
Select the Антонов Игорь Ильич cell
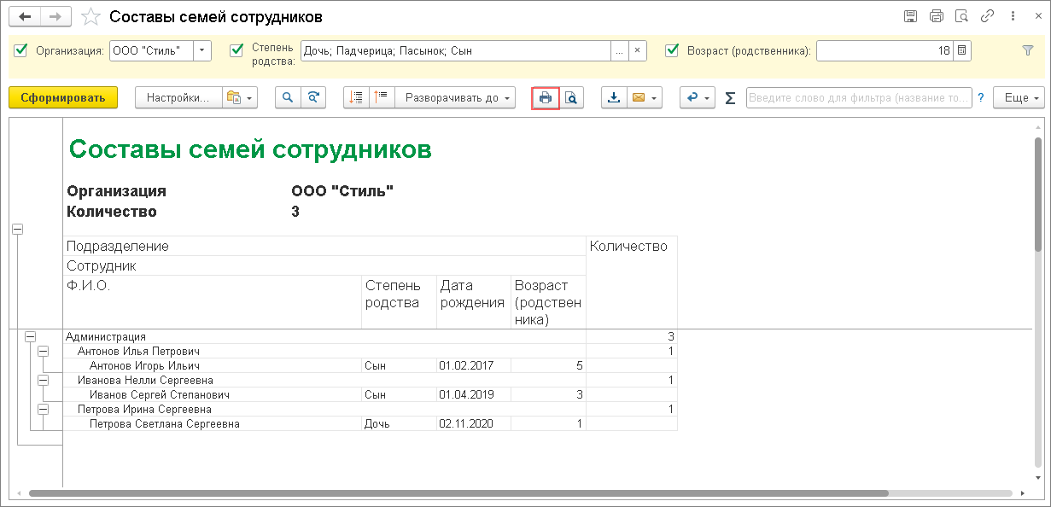pos(213,365)
